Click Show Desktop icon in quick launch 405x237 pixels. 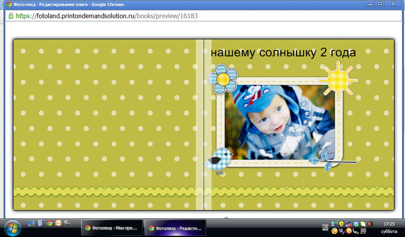[x=31, y=223]
